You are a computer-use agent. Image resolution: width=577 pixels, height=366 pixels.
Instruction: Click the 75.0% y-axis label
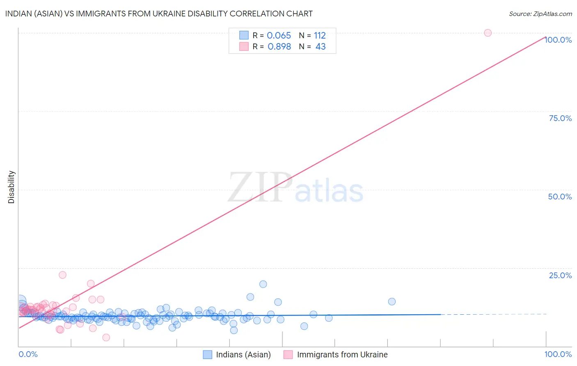[x=560, y=118]
